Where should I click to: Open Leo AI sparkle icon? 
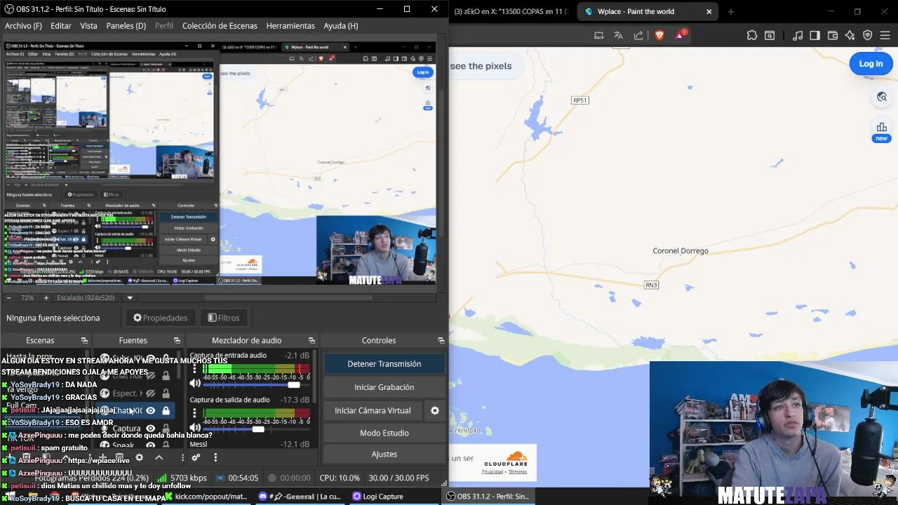pyautogui.click(x=850, y=35)
